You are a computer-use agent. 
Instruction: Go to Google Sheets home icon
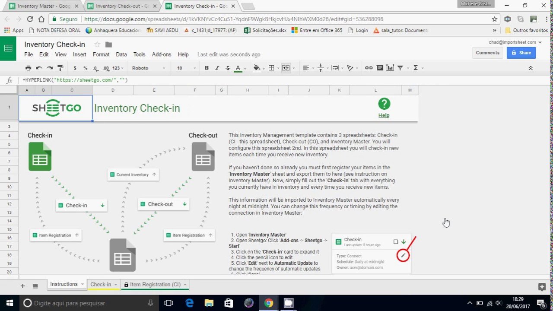coord(8,48)
